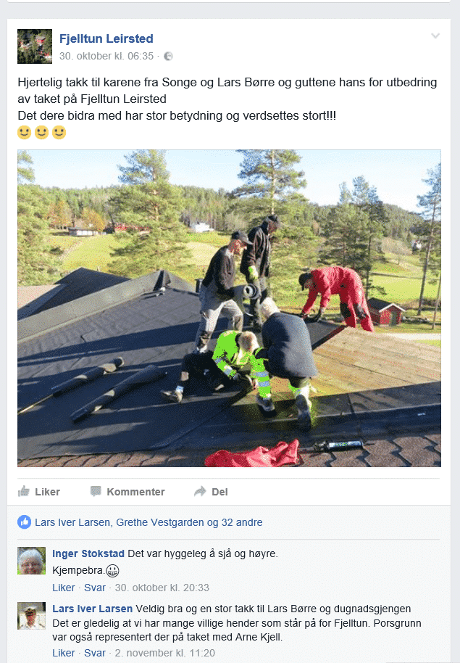Open Lars Iver Larsen in likes list
The image size is (460, 663).
[72, 522]
